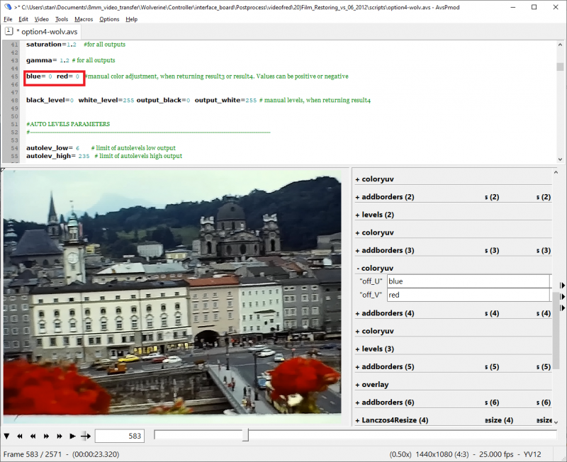Screen dimensions: 567x462
Task: Expand the addborders (4) section
Action: [x=385, y=313]
